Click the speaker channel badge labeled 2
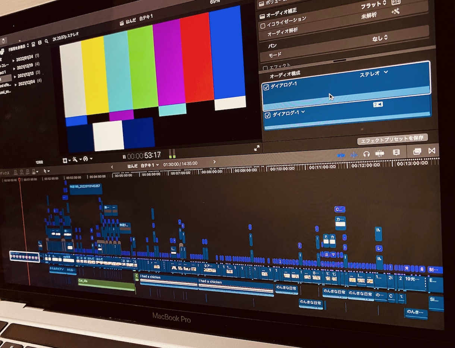 click(x=377, y=105)
